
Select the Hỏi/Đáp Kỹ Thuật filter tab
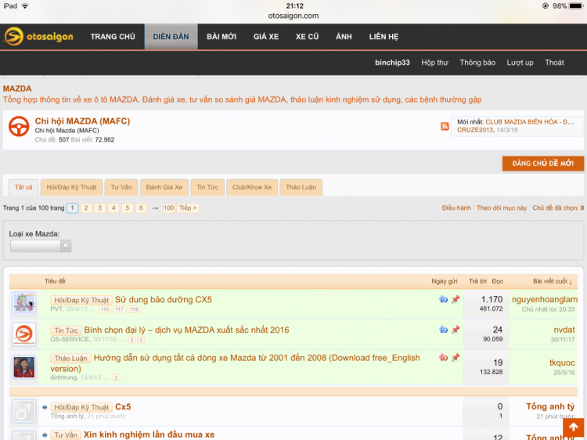tap(71, 187)
